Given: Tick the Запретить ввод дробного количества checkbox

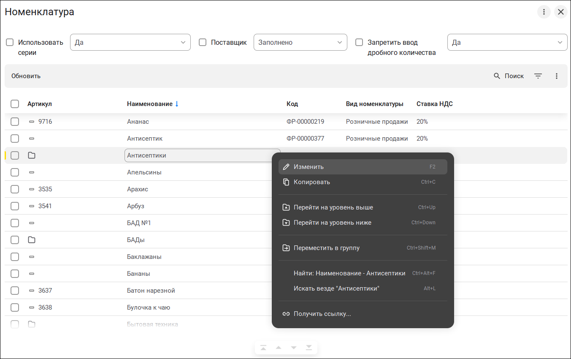Looking at the screenshot, I should [x=359, y=42].
